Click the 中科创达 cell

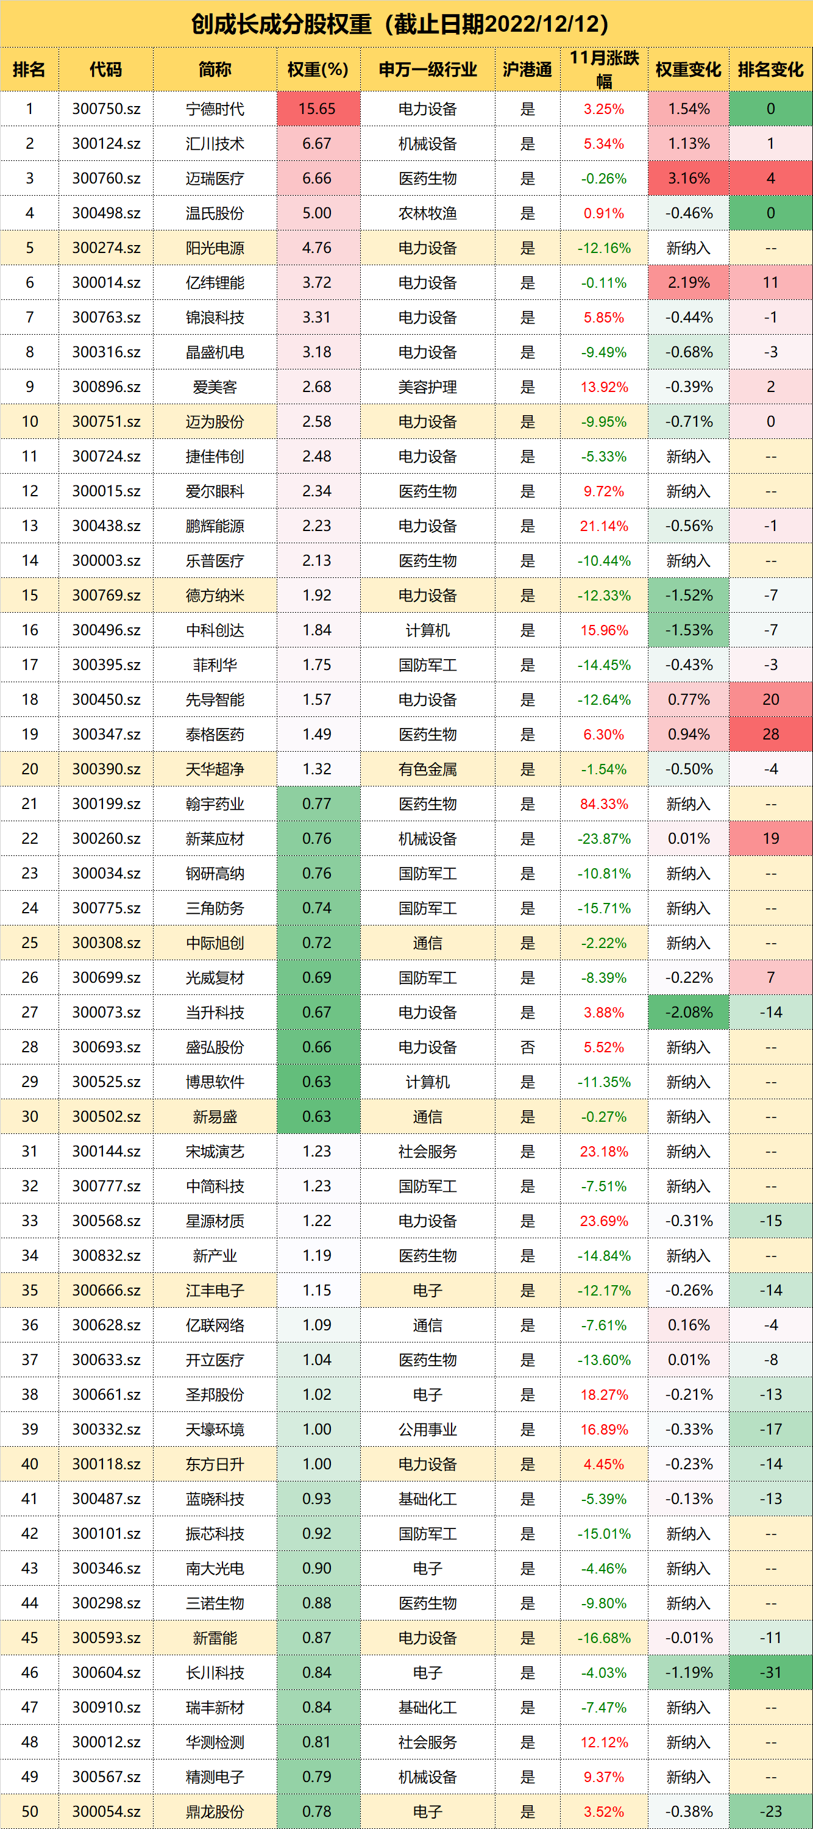(x=215, y=630)
